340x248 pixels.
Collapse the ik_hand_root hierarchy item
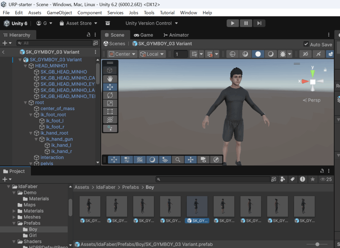(x=31, y=133)
